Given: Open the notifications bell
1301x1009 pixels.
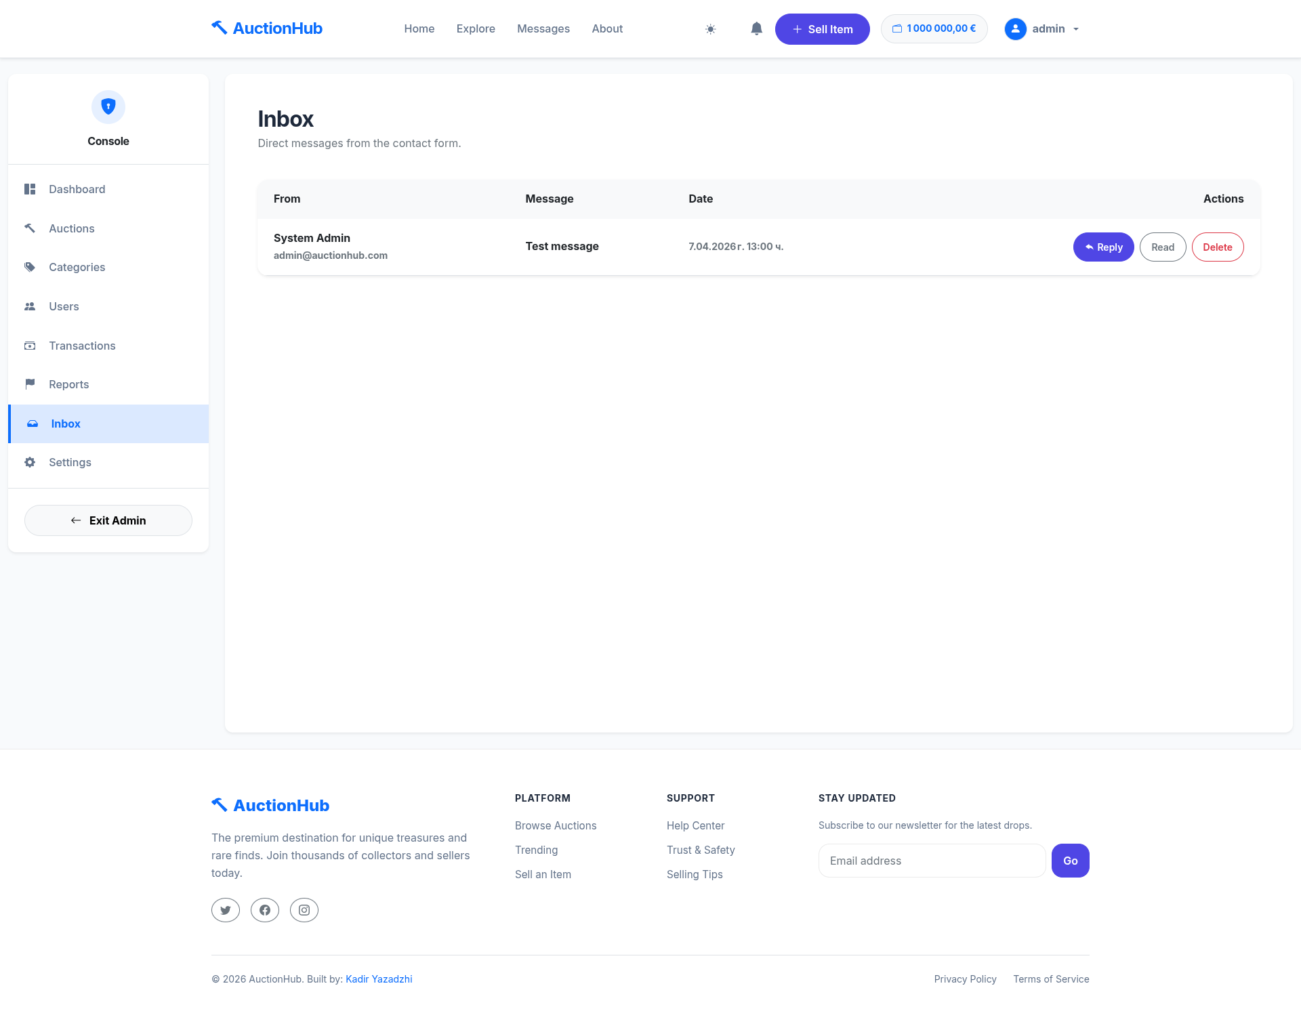Looking at the screenshot, I should point(757,28).
